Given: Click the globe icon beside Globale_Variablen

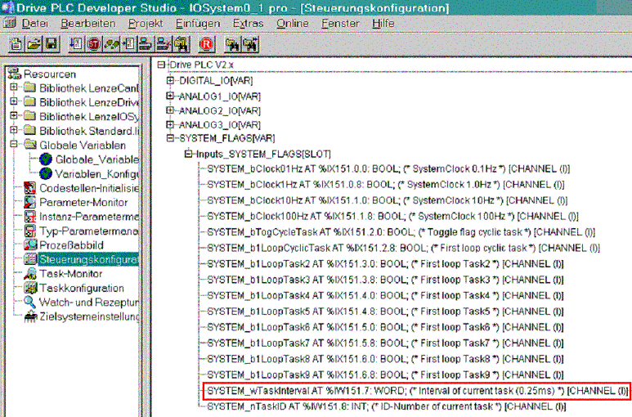Looking at the screenshot, I should pos(45,159).
